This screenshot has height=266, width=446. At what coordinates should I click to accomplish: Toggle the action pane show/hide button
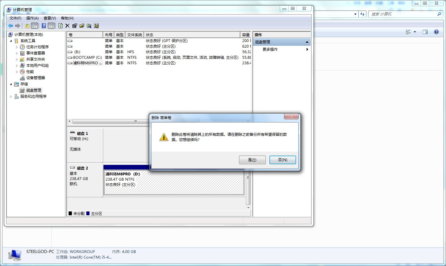(x=51, y=26)
